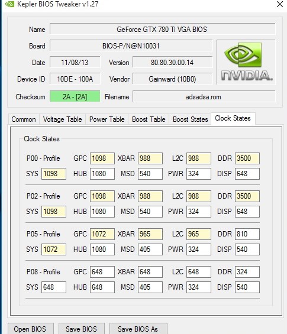Viewport: 287px width, 334px height.
Task: Click the Open BIOS button
Action: (31, 329)
